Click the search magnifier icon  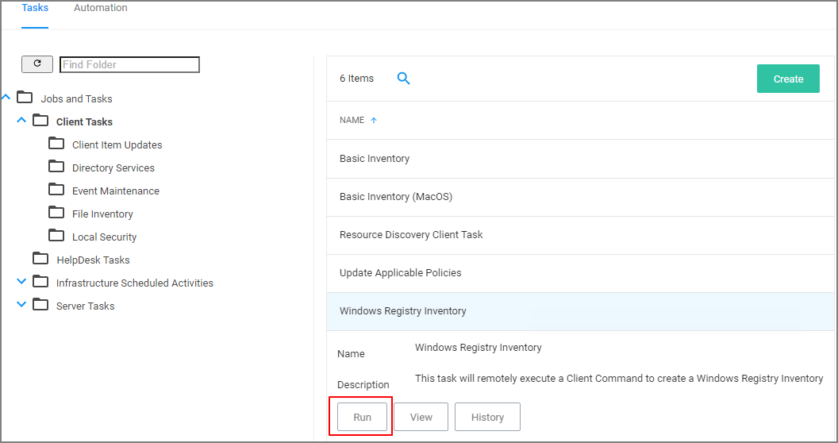coord(403,79)
